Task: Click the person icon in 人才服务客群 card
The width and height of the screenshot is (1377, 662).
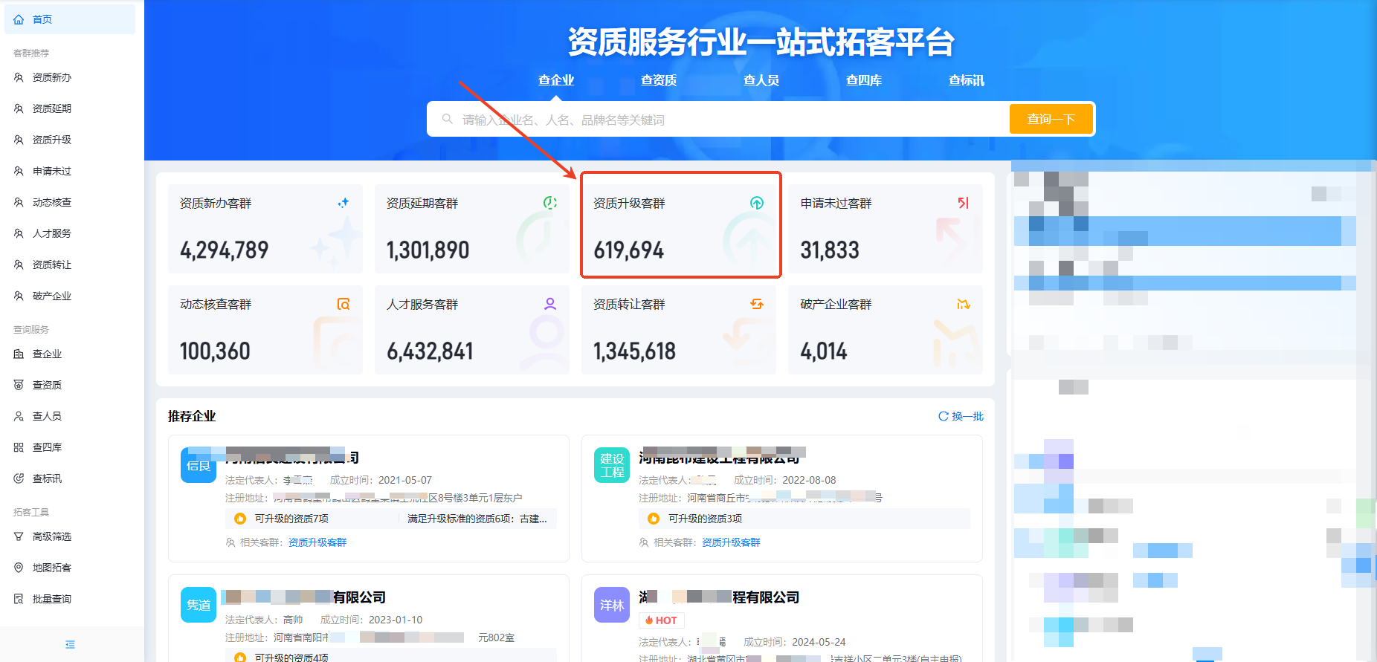Action: pos(549,304)
